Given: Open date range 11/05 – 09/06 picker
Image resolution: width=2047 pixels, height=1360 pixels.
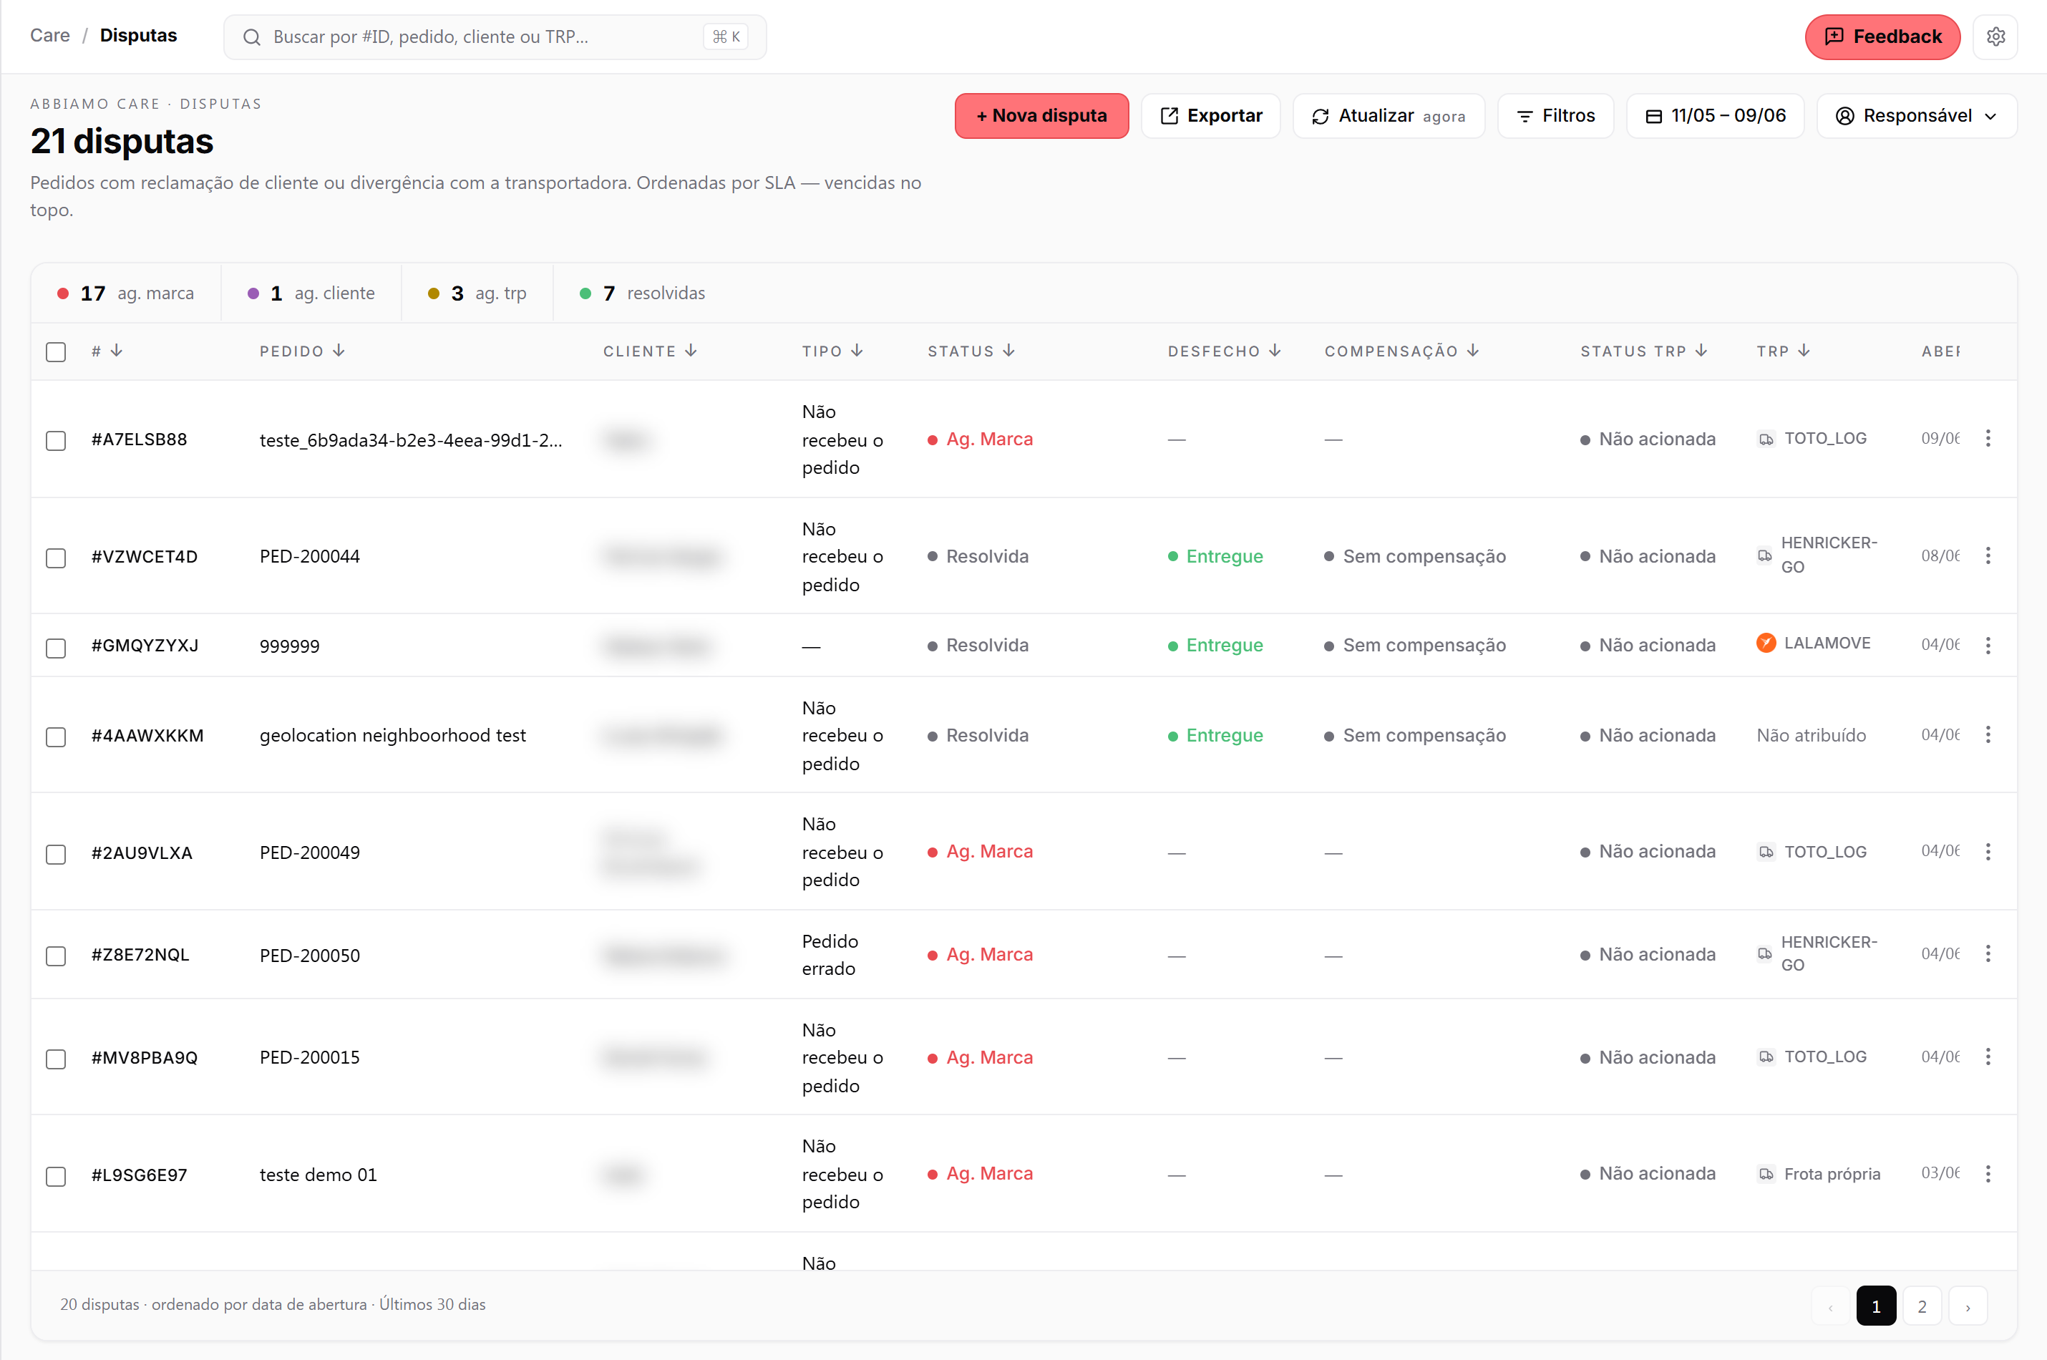Looking at the screenshot, I should pyautogui.click(x=1714, y=115).
